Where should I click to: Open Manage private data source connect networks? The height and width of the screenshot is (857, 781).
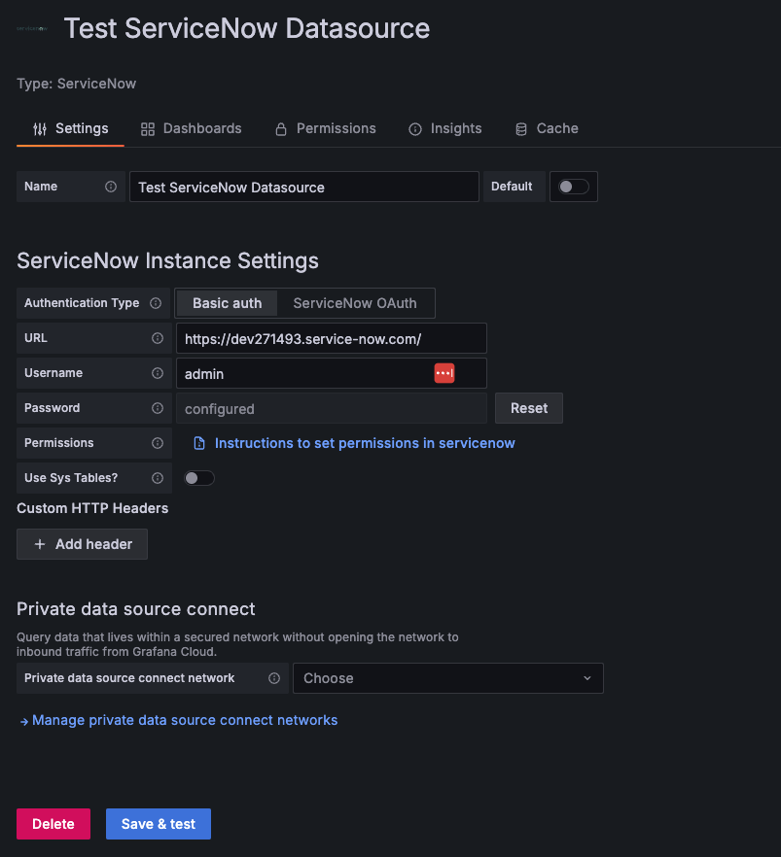[x=185, y=720]
